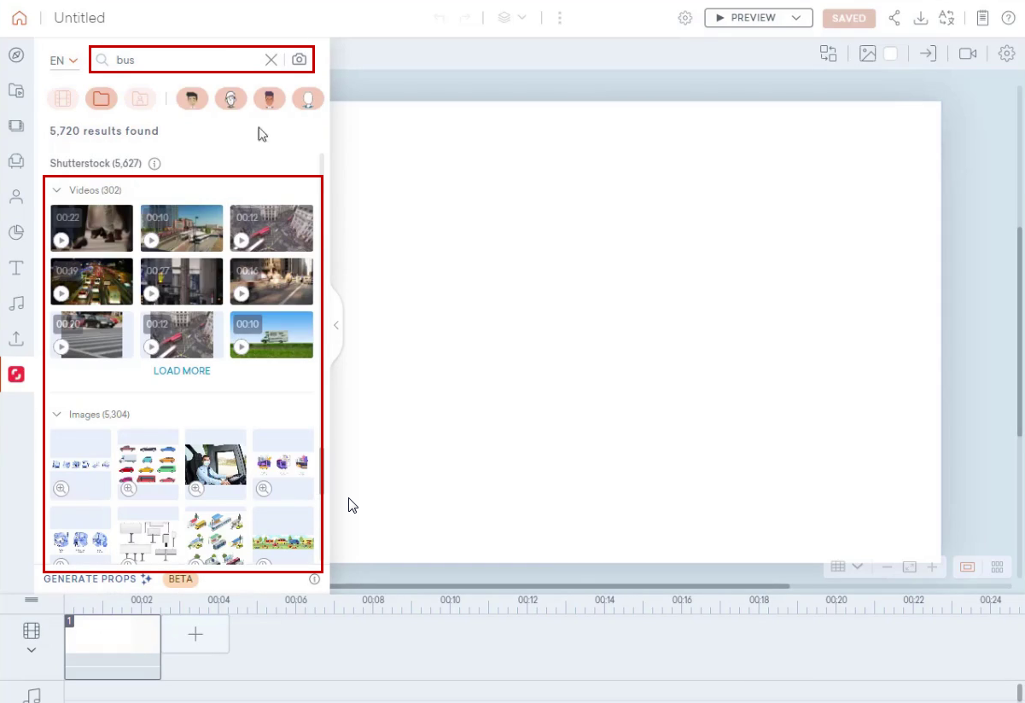Toggle the first character style filter
This screenshot has width=1025, height=703.
192,99
